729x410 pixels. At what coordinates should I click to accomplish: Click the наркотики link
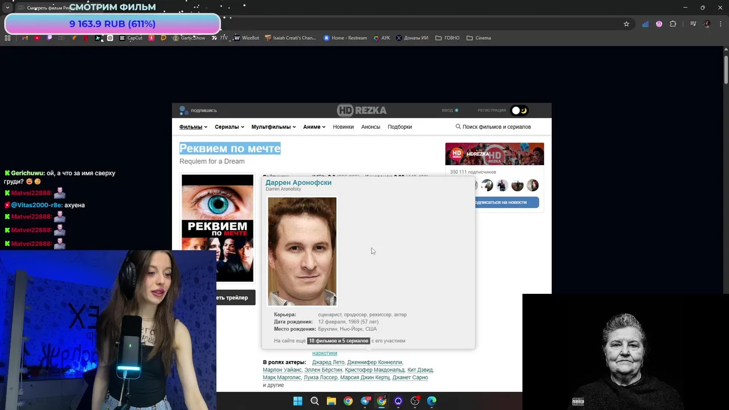pos(325,353)
